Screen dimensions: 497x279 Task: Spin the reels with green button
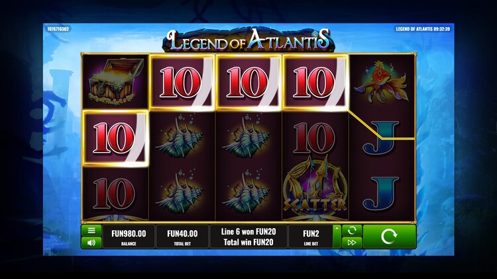click(389, 237)
